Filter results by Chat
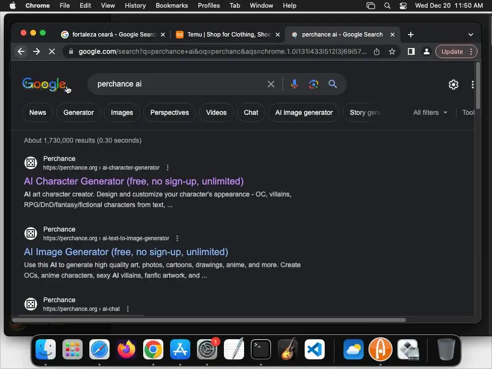Image resolution: width=492 pixels, height=369 pixels. point(251,112)
